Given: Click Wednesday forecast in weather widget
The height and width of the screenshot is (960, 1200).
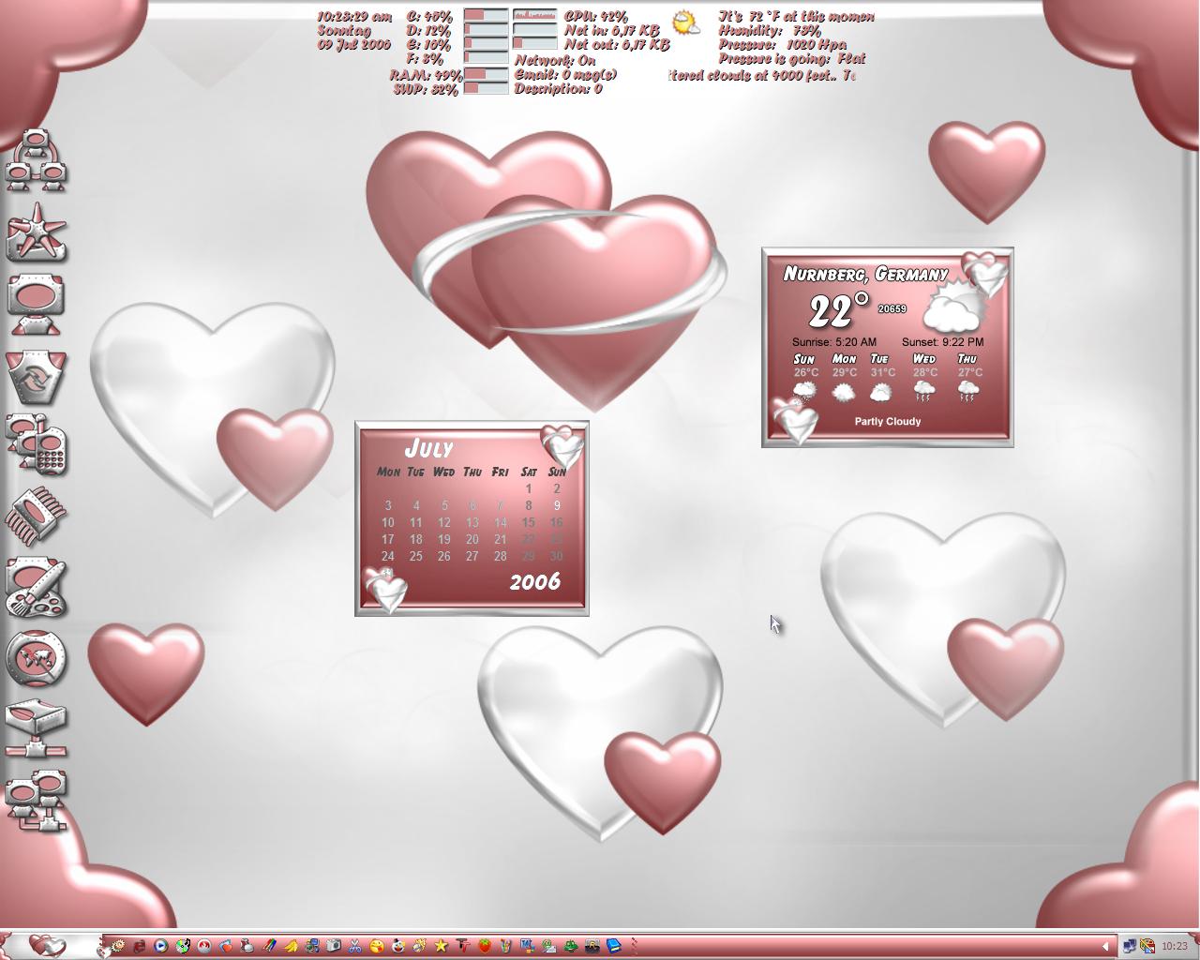Looking at the screenshot, I should [x=924, y=379].
